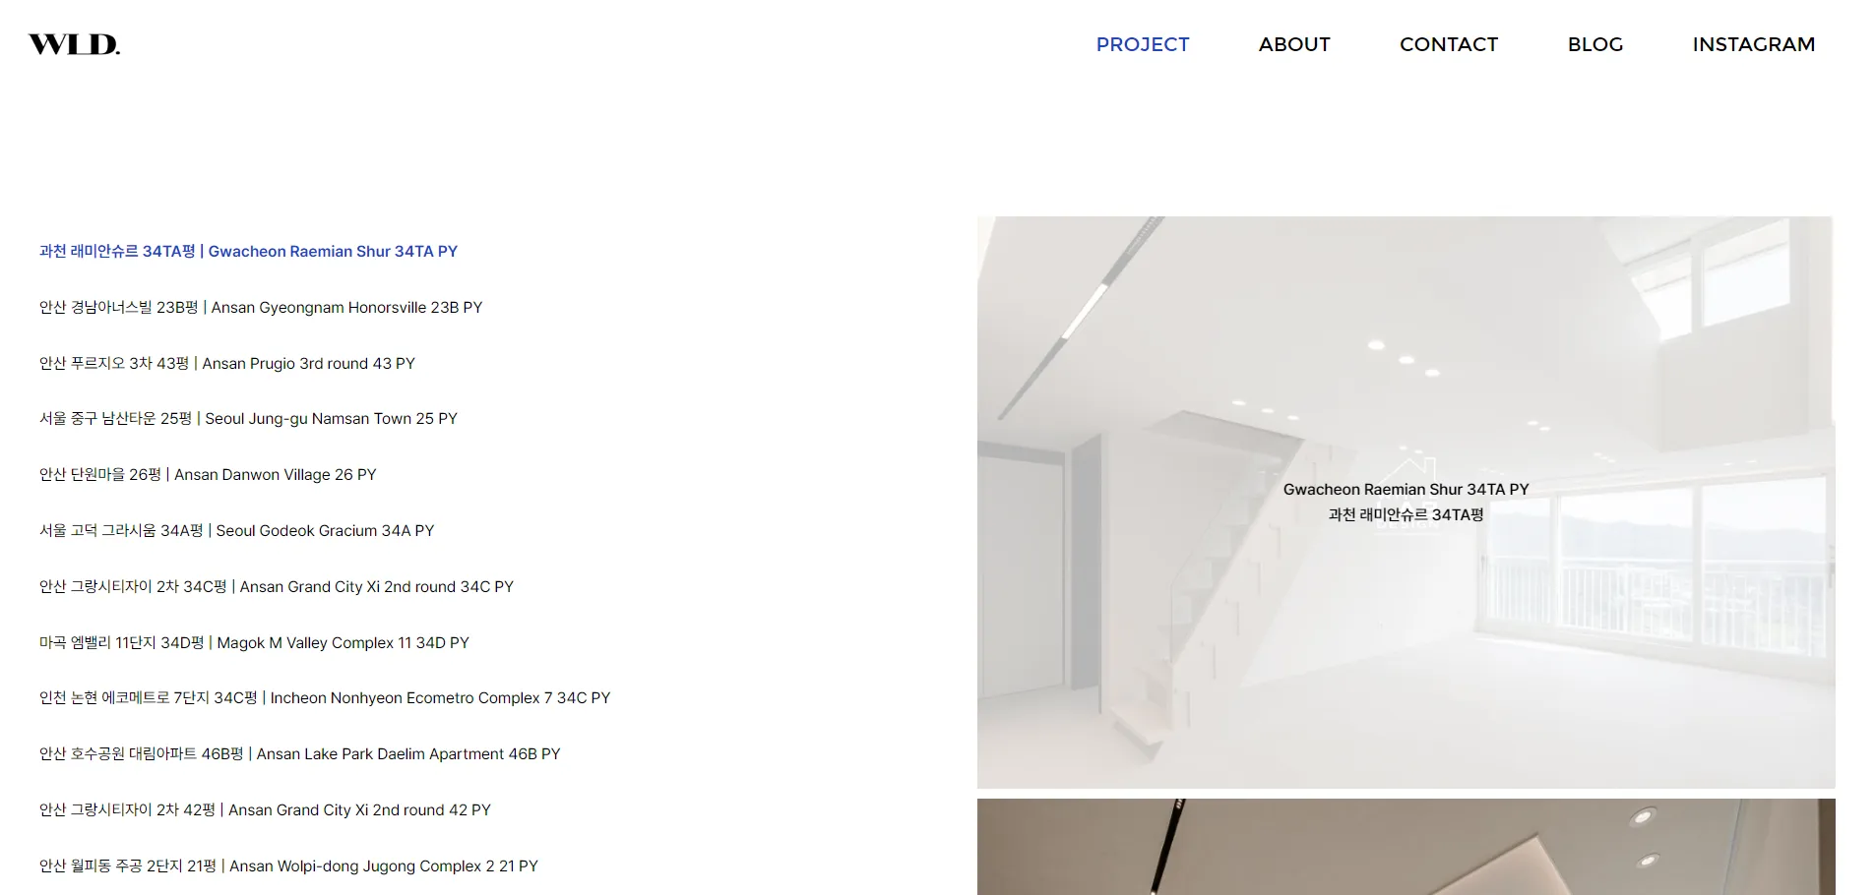This screenshot has width=1875, height=895.
Task: Open Incheon Nonhyeon Ecometro Complex 7 34C
Action: pyautogui.click(x=325, y=698)
